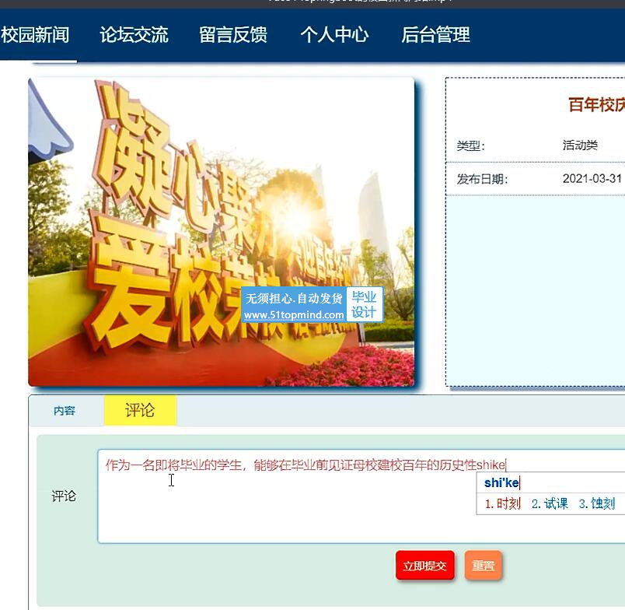The width and height of the screenshot is (625, 610).
Task: Submit the comment with 立即提交
Action: tap(425, 566)
